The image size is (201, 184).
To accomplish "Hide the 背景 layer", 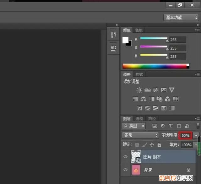I will pos(126,170).
